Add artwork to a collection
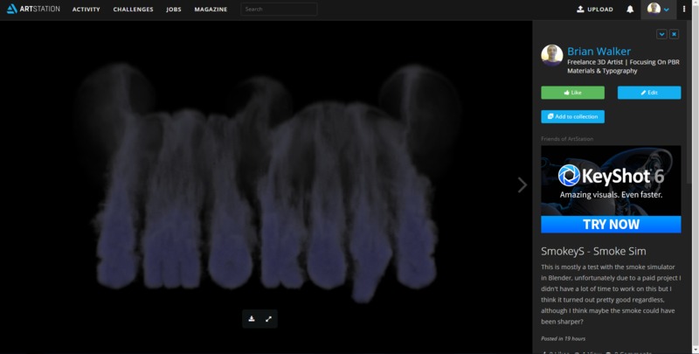This screenshot has width=699, height=354. pos(572,116)
